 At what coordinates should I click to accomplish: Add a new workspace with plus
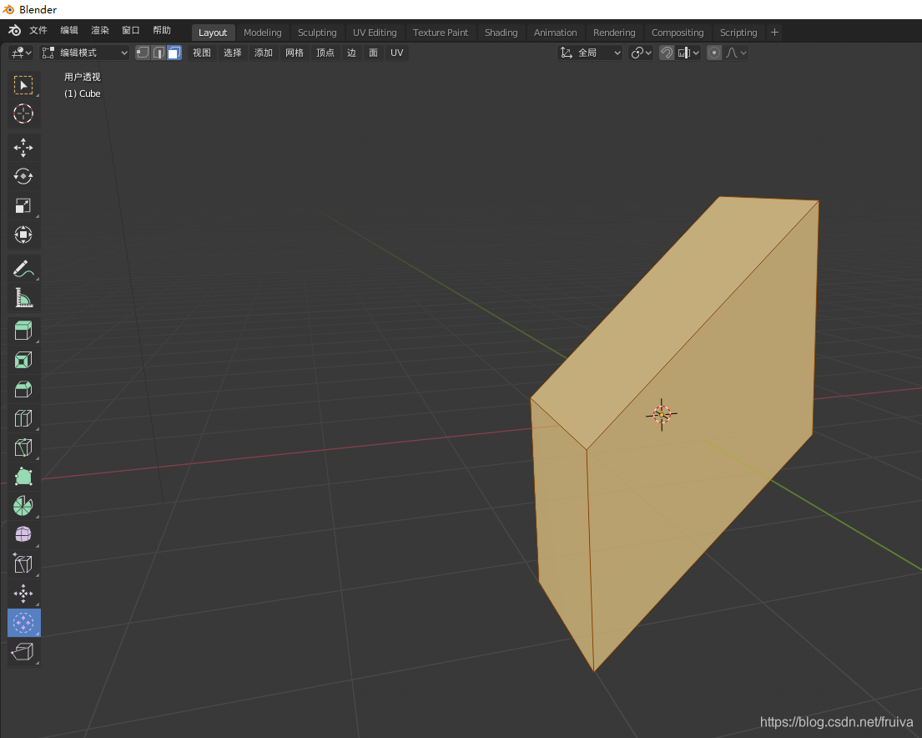(x=774, y=33)
